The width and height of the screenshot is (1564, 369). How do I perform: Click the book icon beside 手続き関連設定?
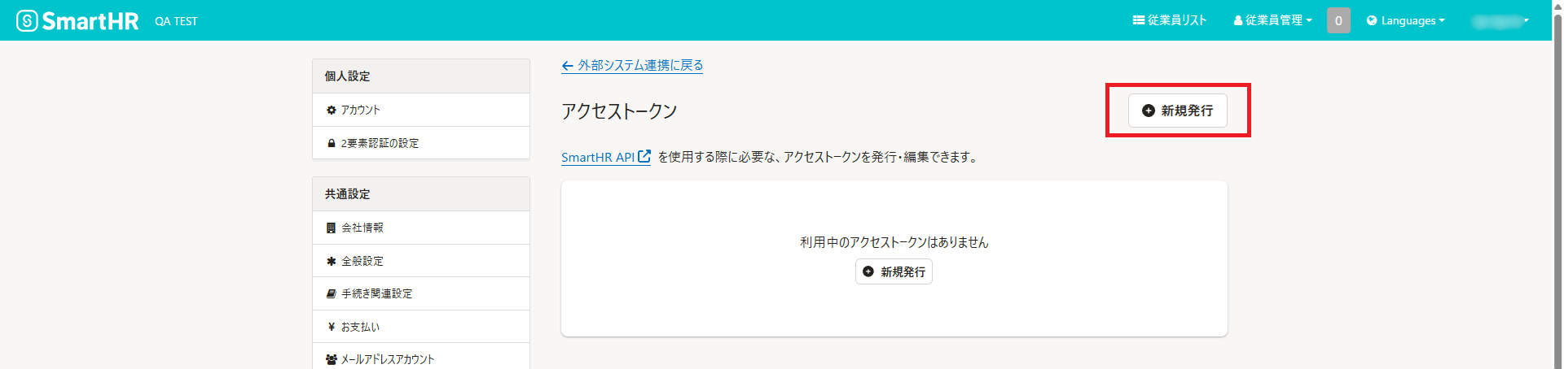point(332,293)
